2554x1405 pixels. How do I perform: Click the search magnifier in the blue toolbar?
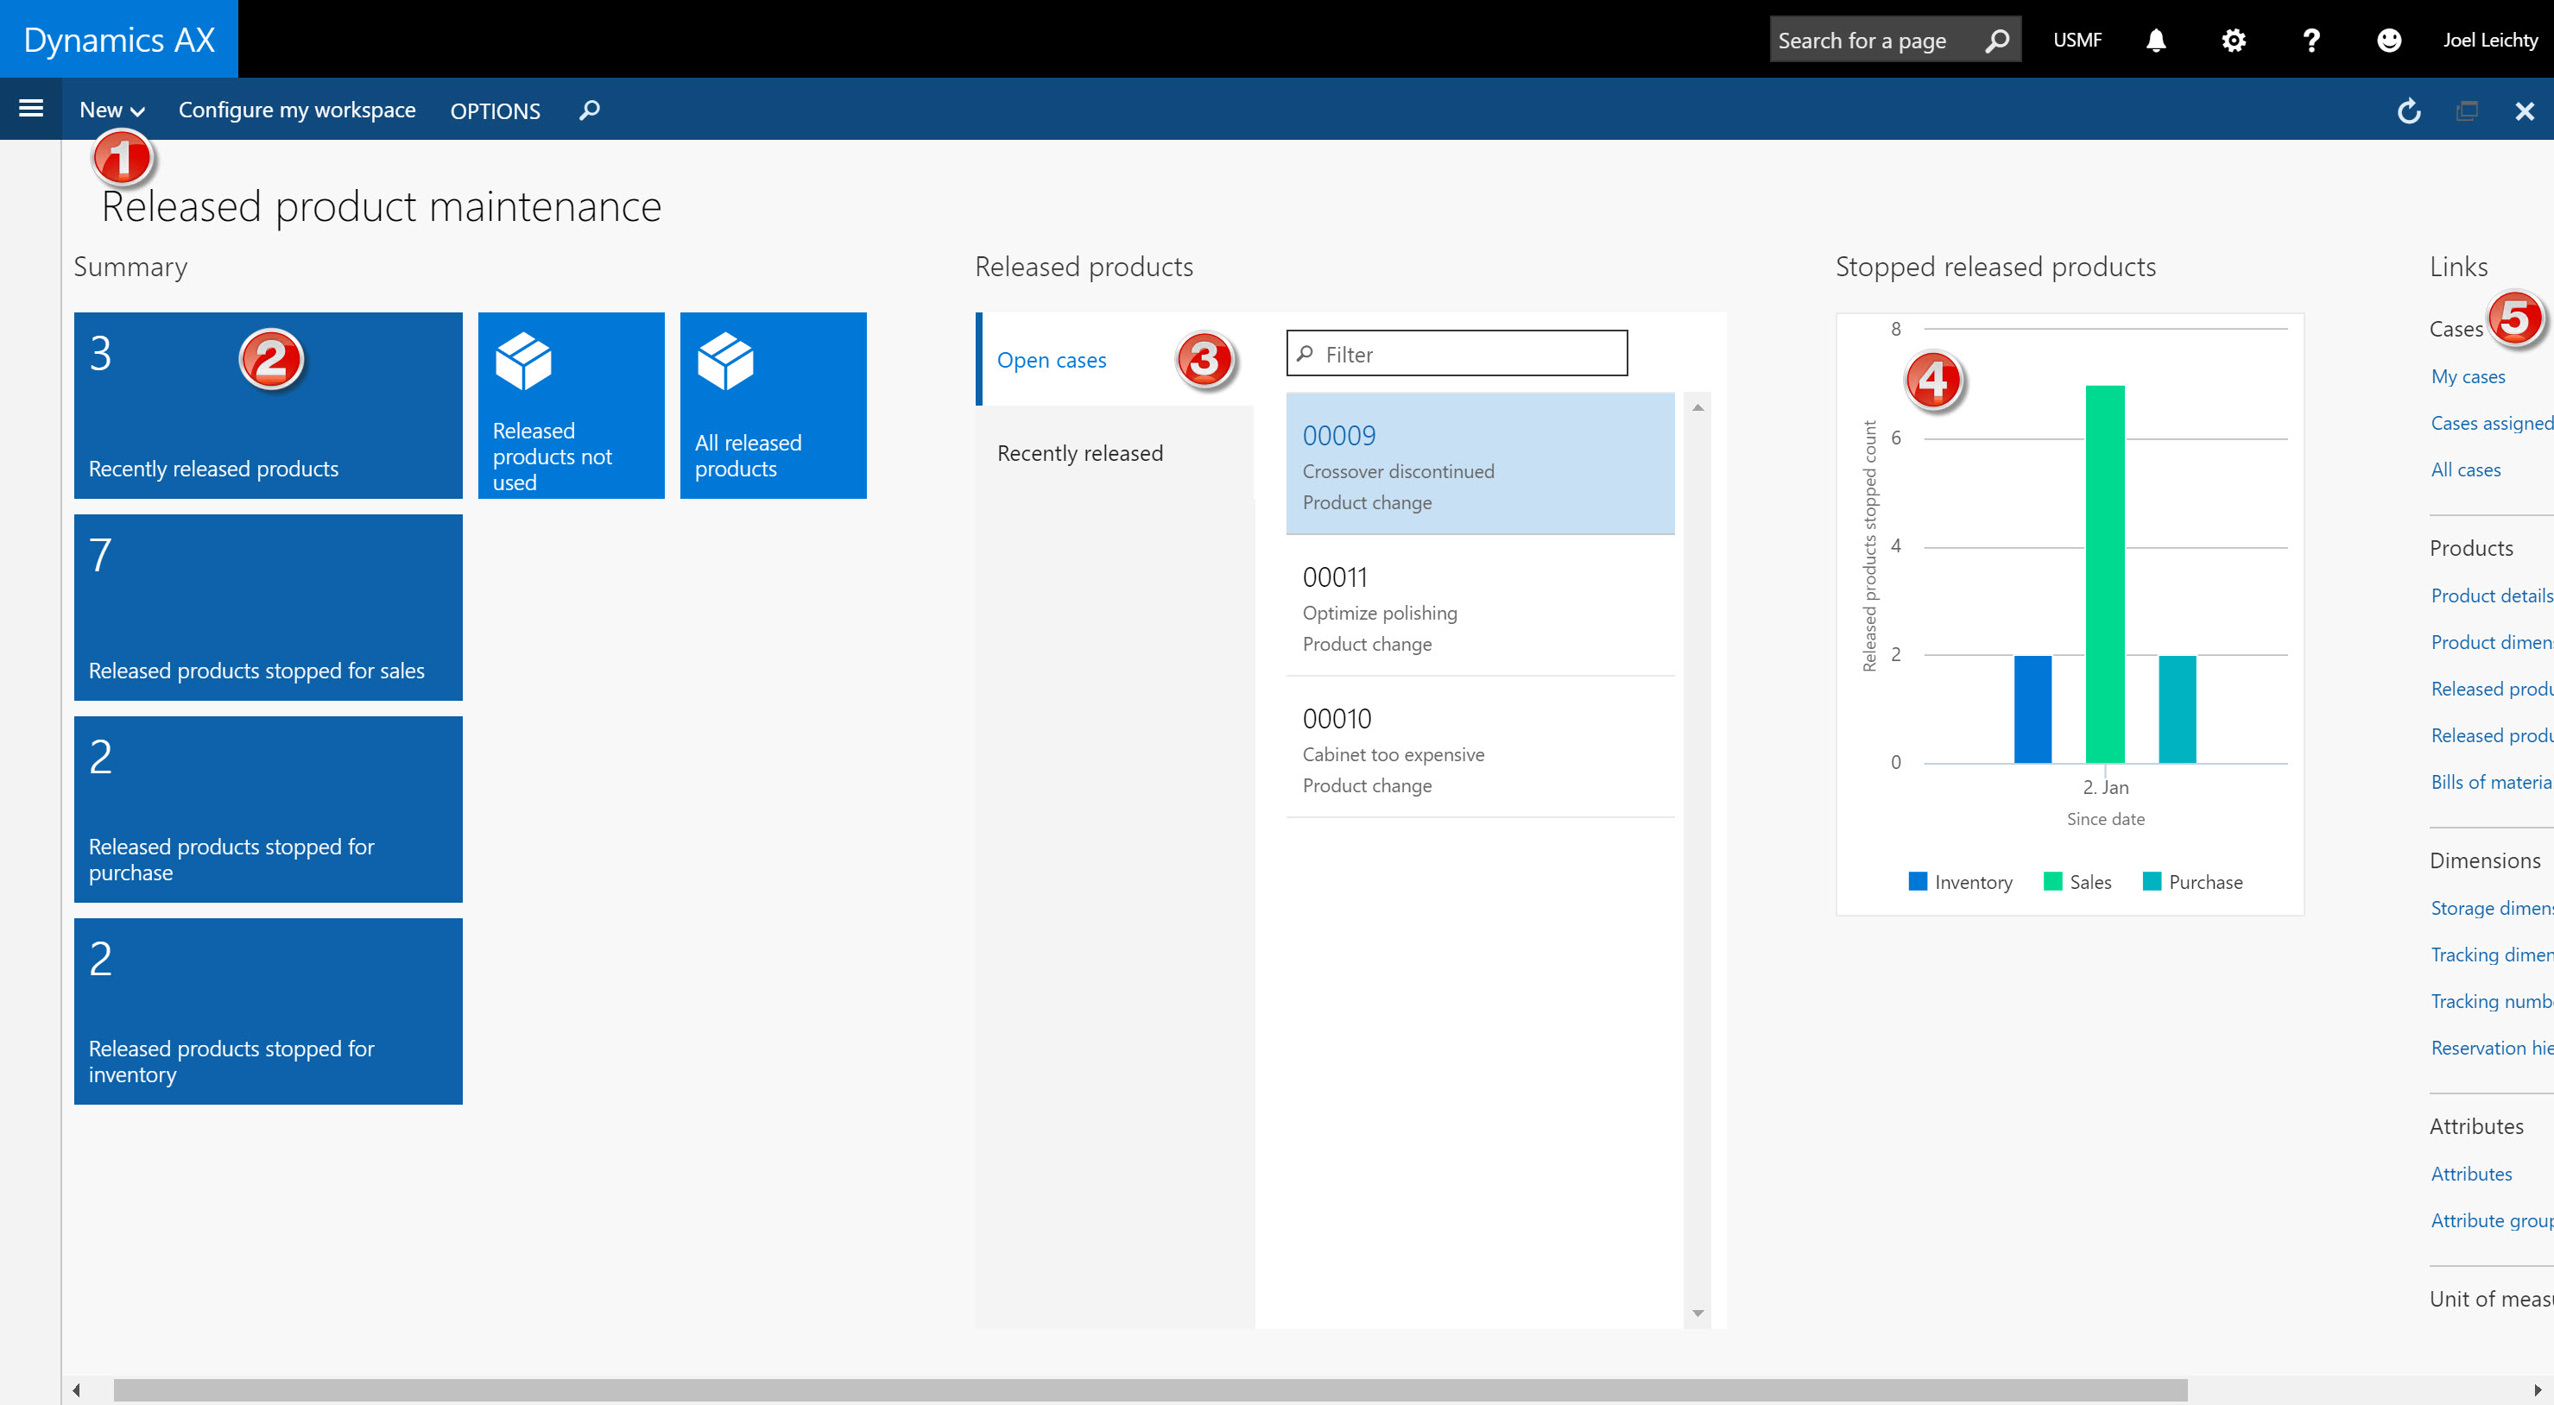(588, 110)
